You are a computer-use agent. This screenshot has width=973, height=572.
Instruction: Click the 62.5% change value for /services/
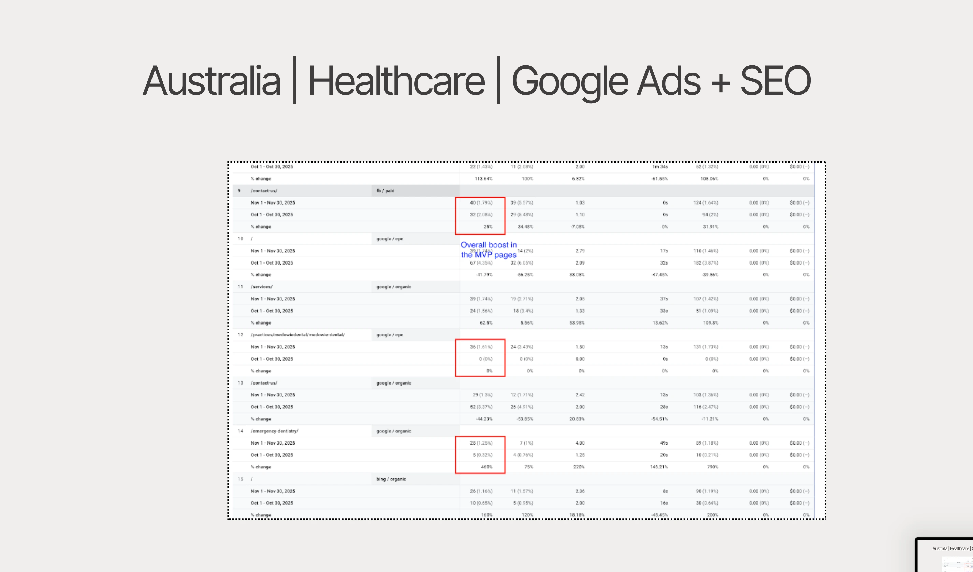486,323
